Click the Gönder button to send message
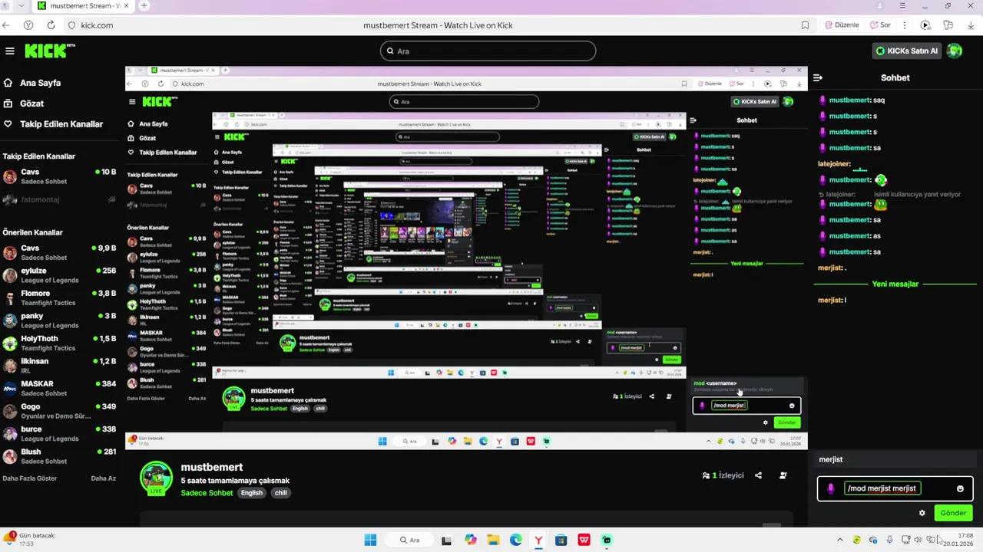Screen dimensions: 983x552 (953, 513)
